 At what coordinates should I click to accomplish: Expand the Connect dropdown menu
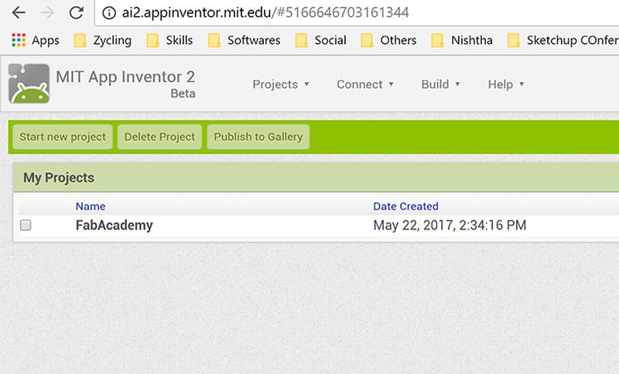[365, 84]
